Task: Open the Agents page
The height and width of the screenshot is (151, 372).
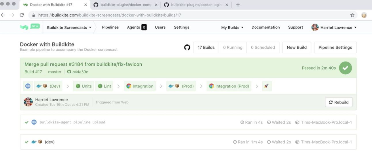Action: pyautogui.click(x=137, y=27)
